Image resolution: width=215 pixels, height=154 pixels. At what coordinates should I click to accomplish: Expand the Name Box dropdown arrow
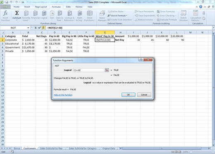click(x=28, y=28)
